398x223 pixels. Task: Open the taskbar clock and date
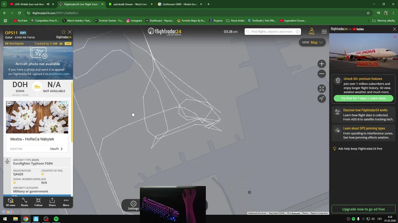(390, 219)
